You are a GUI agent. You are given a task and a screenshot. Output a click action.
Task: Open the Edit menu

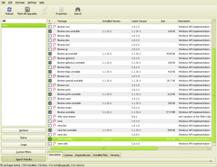pos(10,2)
